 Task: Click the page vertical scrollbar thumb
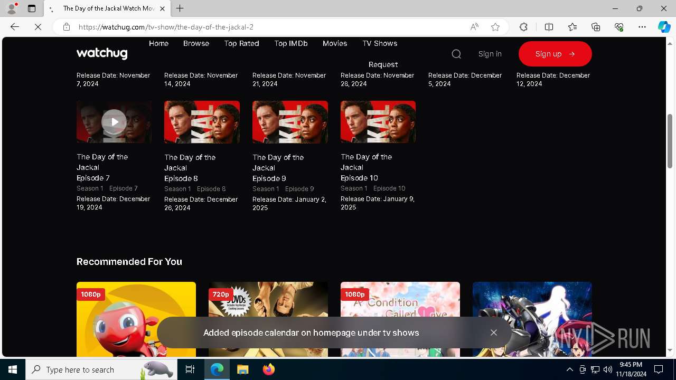670,141
